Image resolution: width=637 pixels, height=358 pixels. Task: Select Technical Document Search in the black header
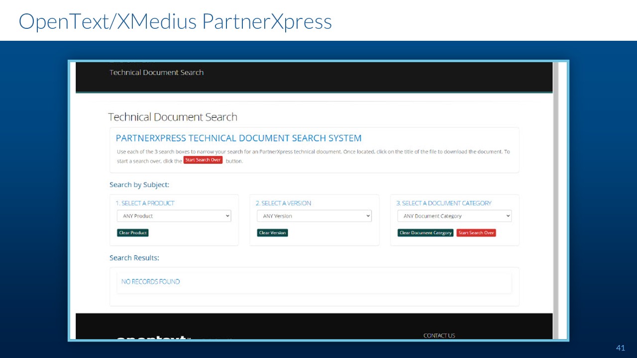[156, 73]
